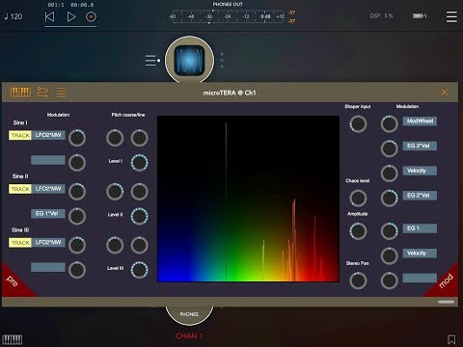Click Sine II pitch coarse knob
This screenshot has width=463, height=347.
tap(115, 192)
